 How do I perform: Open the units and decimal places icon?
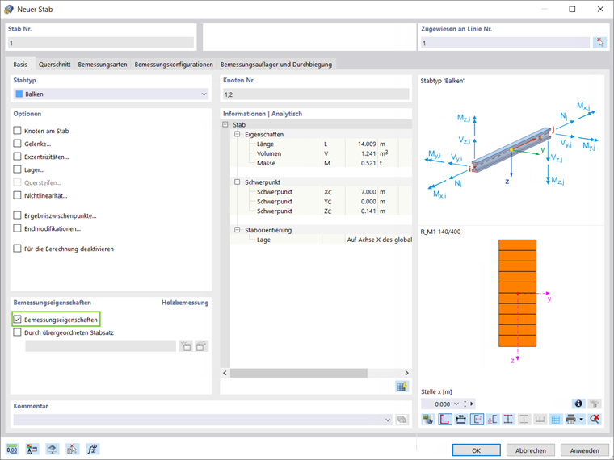(x=12, y=449)
